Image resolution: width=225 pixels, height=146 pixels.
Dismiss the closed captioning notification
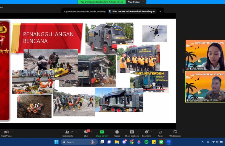(x=160, y=12)
